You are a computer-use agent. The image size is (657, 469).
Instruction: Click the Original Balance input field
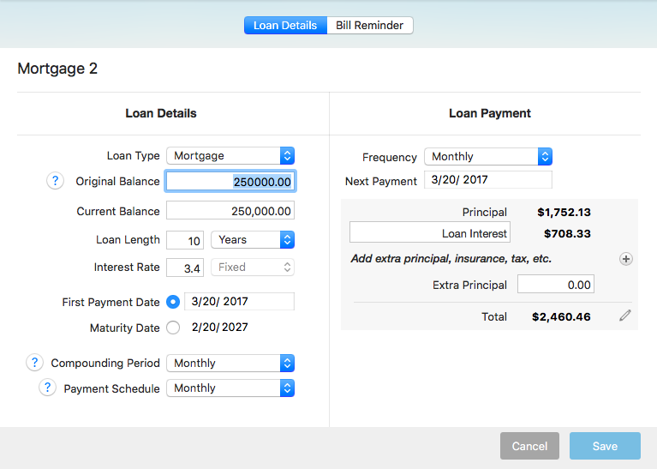click(x=230, y=182)
